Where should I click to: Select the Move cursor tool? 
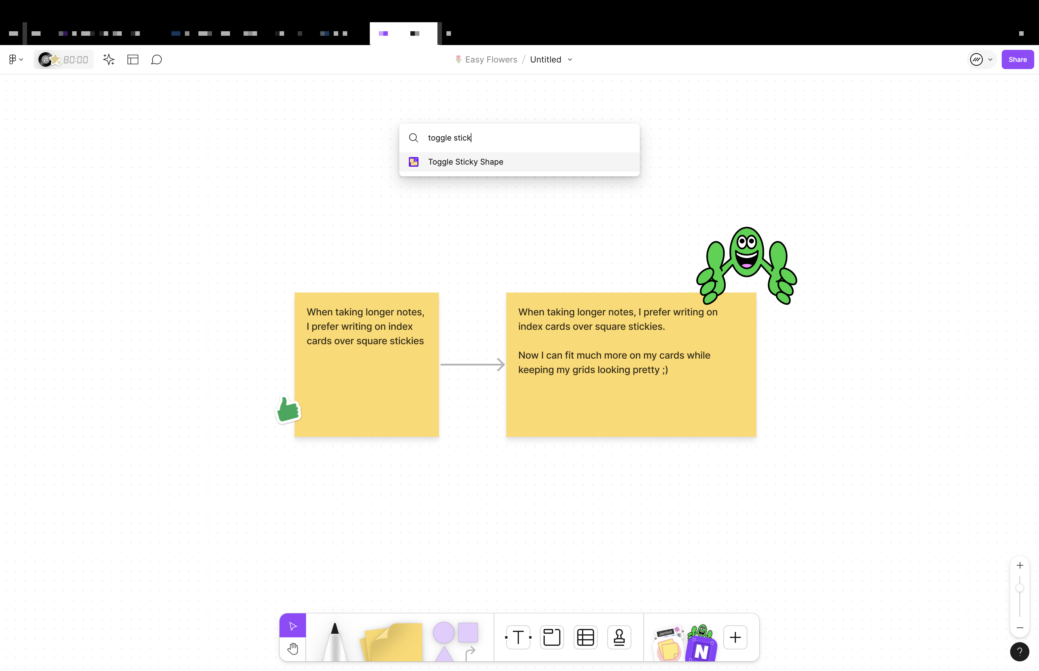pyautogui.click(x=293, y=626)
